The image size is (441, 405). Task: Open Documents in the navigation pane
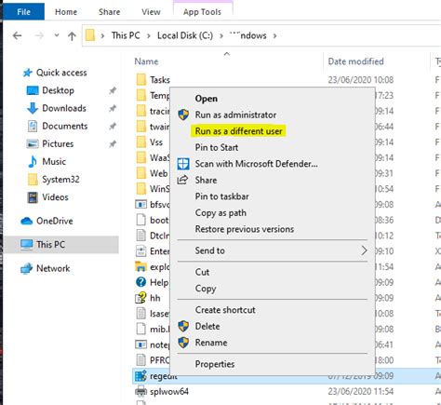click(65, 126)
